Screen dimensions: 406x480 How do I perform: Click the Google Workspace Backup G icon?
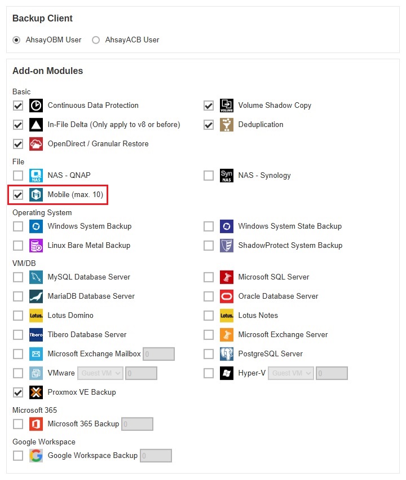[36, 456]
